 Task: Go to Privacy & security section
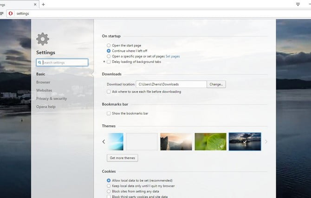pyautogui.click(x=52, y=99)
